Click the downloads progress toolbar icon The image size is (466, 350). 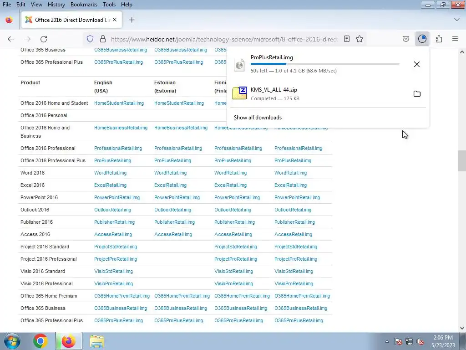[422, 39]
